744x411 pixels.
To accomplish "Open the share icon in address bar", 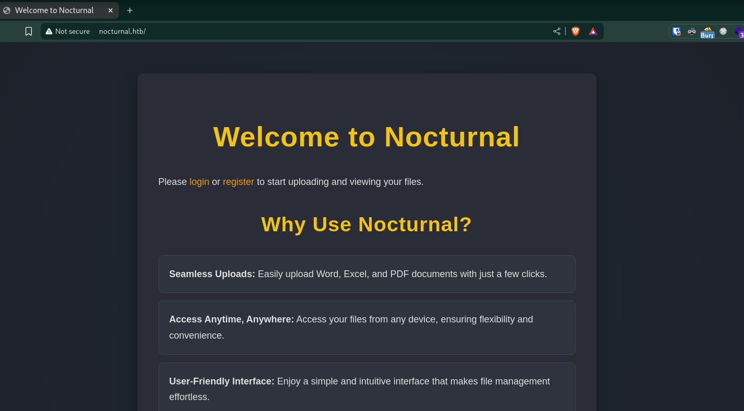I will pos(557,31).
